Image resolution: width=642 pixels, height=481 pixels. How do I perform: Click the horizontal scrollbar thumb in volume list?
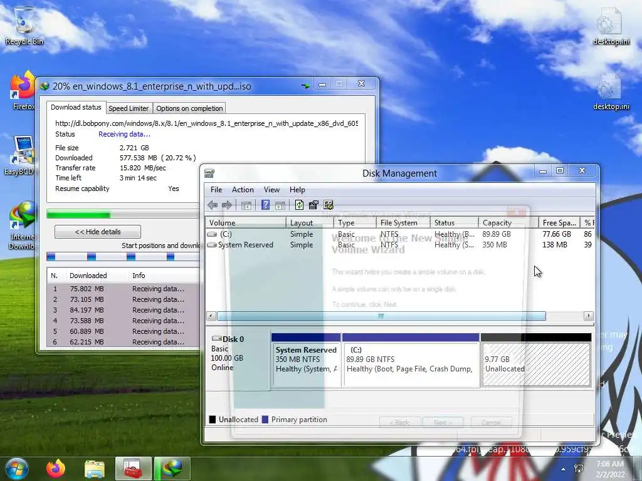(381, 316)
